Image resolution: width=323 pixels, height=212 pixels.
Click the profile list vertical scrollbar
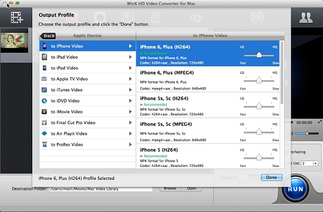coord(282,73)
